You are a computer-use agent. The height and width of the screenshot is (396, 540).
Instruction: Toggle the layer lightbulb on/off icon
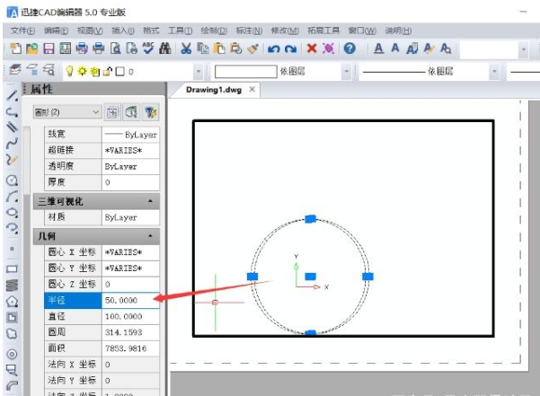point(69,71)
